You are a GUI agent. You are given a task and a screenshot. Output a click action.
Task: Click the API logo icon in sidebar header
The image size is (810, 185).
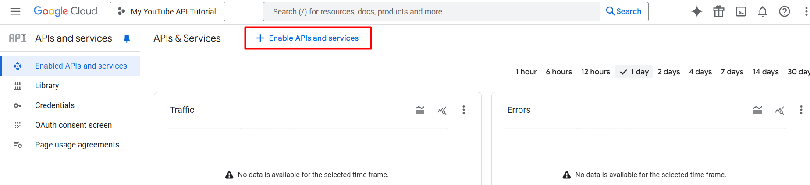[x=18, y=38]
